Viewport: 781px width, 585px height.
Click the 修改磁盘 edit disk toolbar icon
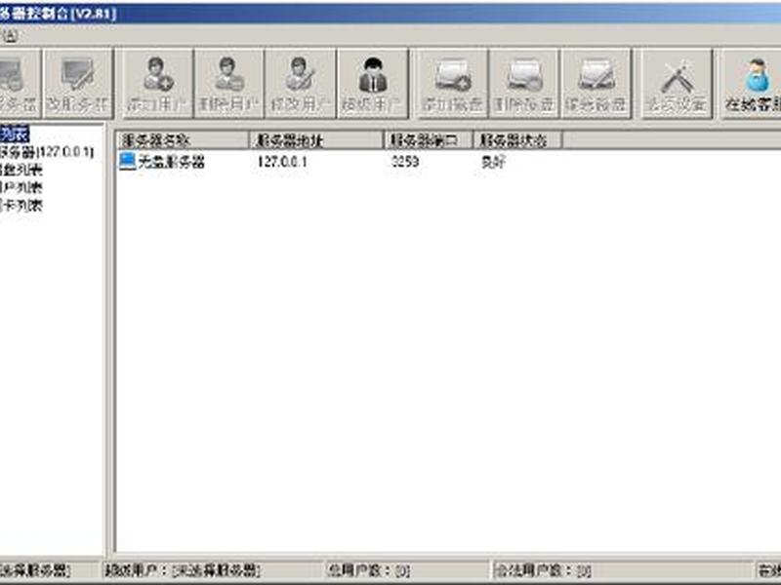click(x=596, y=84)
